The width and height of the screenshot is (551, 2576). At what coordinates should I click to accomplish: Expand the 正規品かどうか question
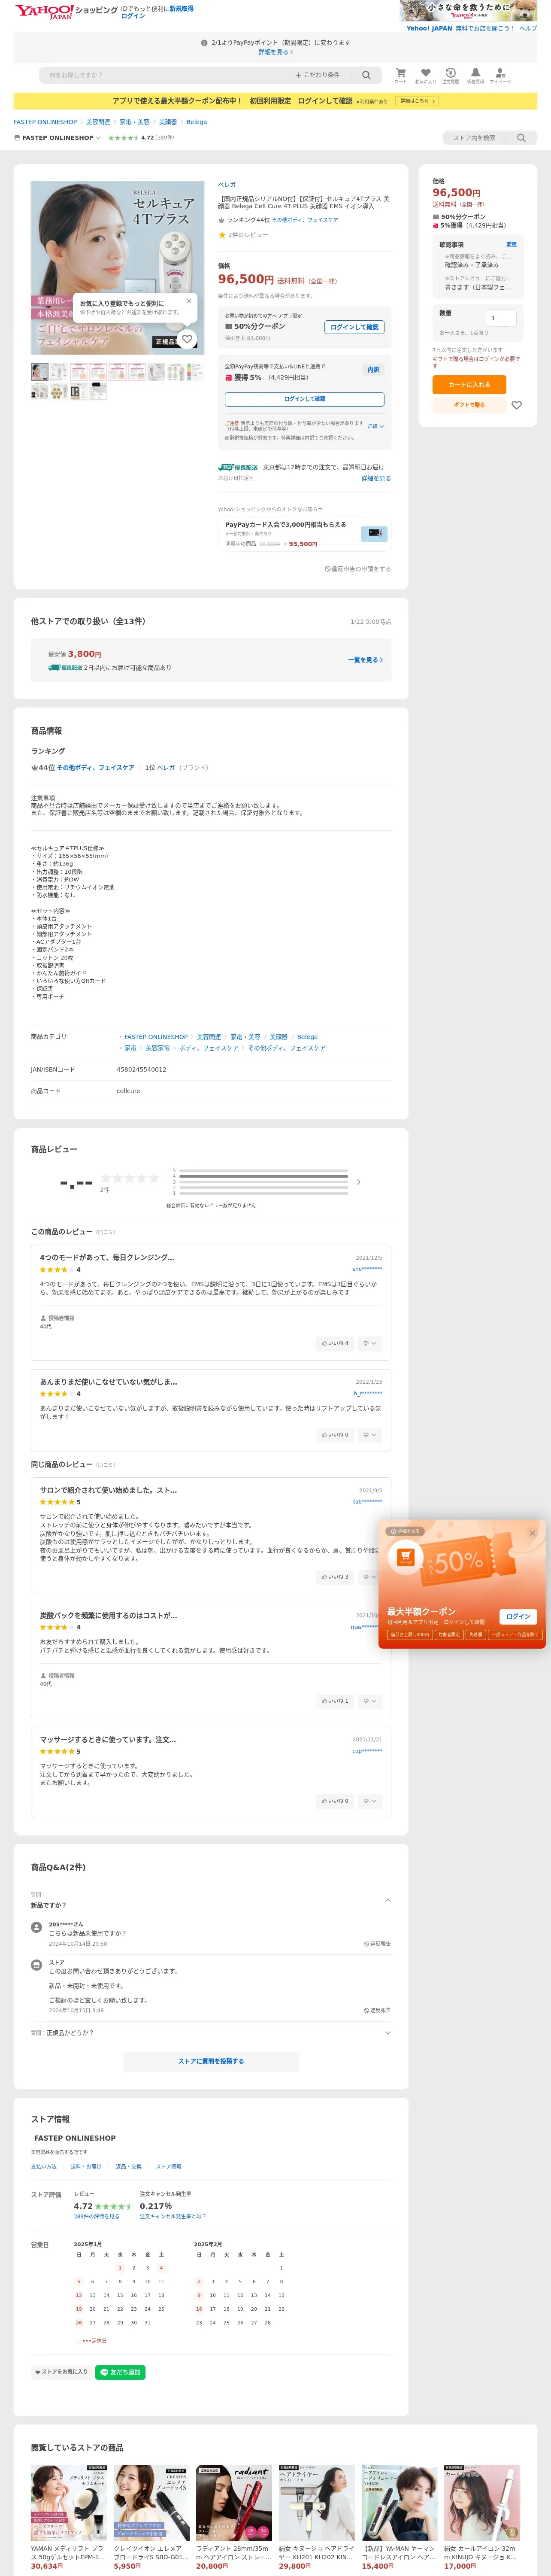click(387, 2032)
